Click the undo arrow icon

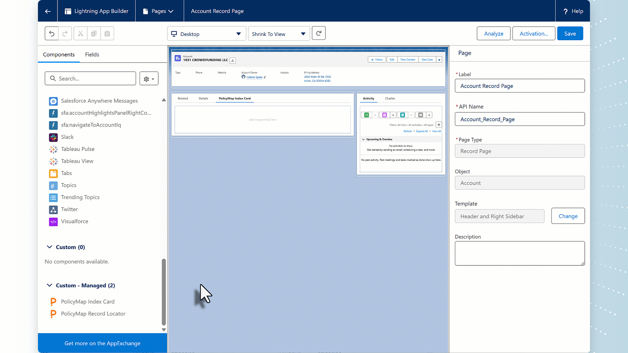(x=52, y=33)
